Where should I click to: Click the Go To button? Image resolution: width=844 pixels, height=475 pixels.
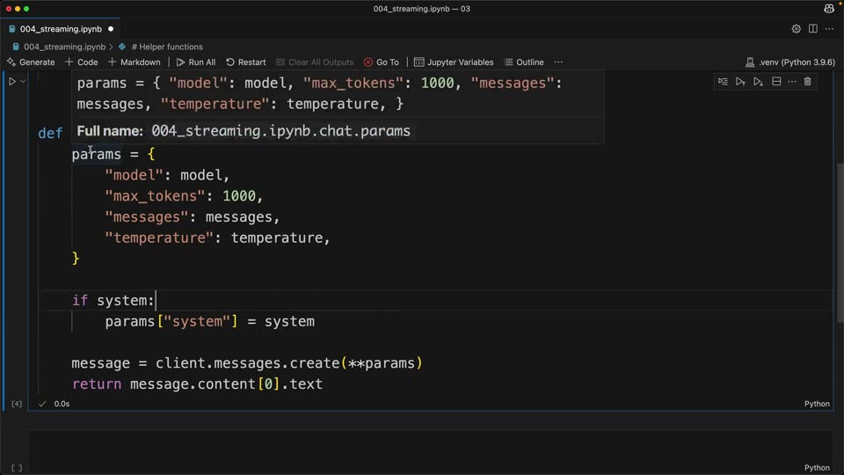pyautogui.click(x=381, y=62)
